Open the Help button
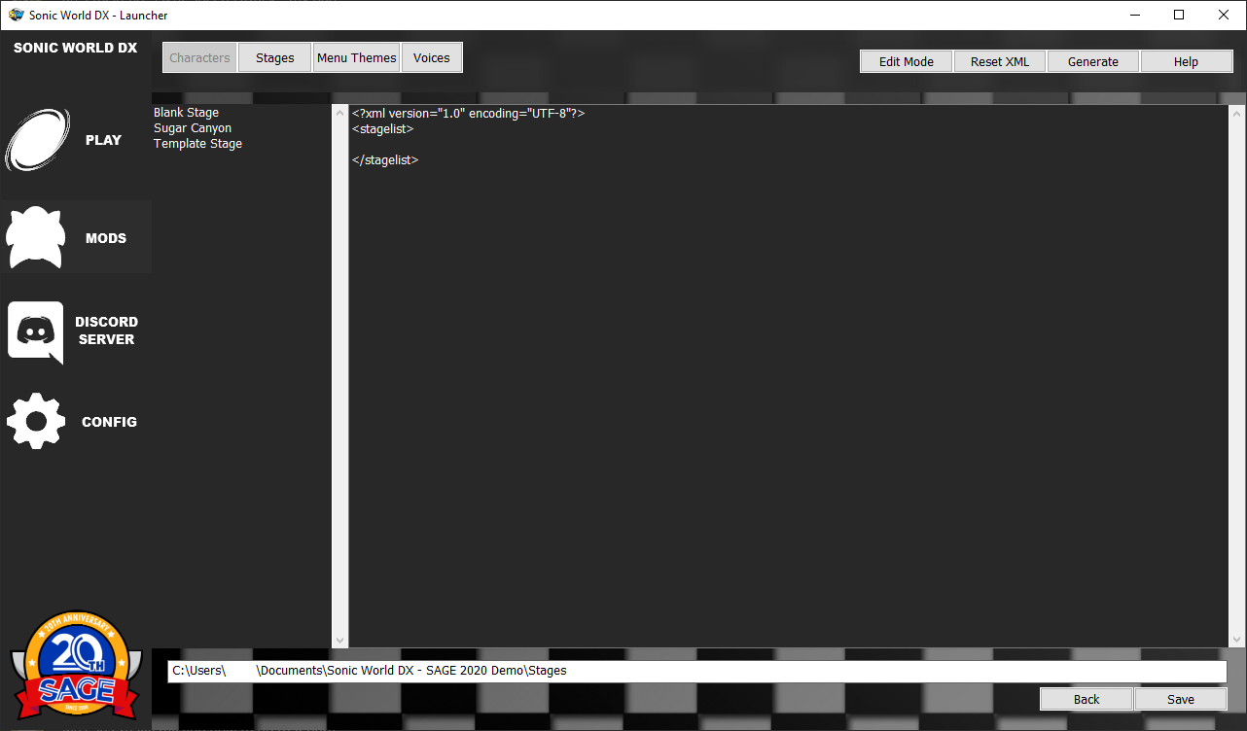Image resolution: width=1247 pixels, height=731 pixels. pyautogui.click(x=1187, y=61)
